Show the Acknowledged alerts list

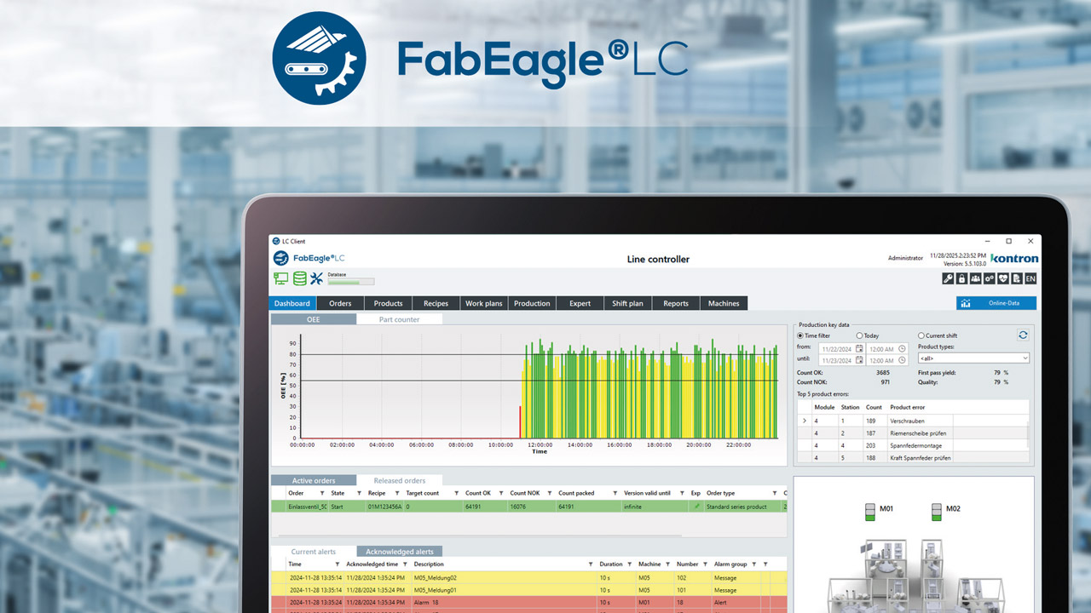coord(399,551)
